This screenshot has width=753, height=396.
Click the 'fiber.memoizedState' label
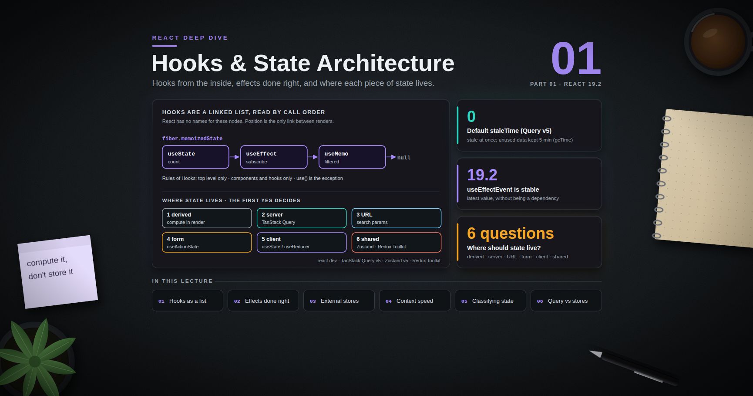click(x=192, y=139)
